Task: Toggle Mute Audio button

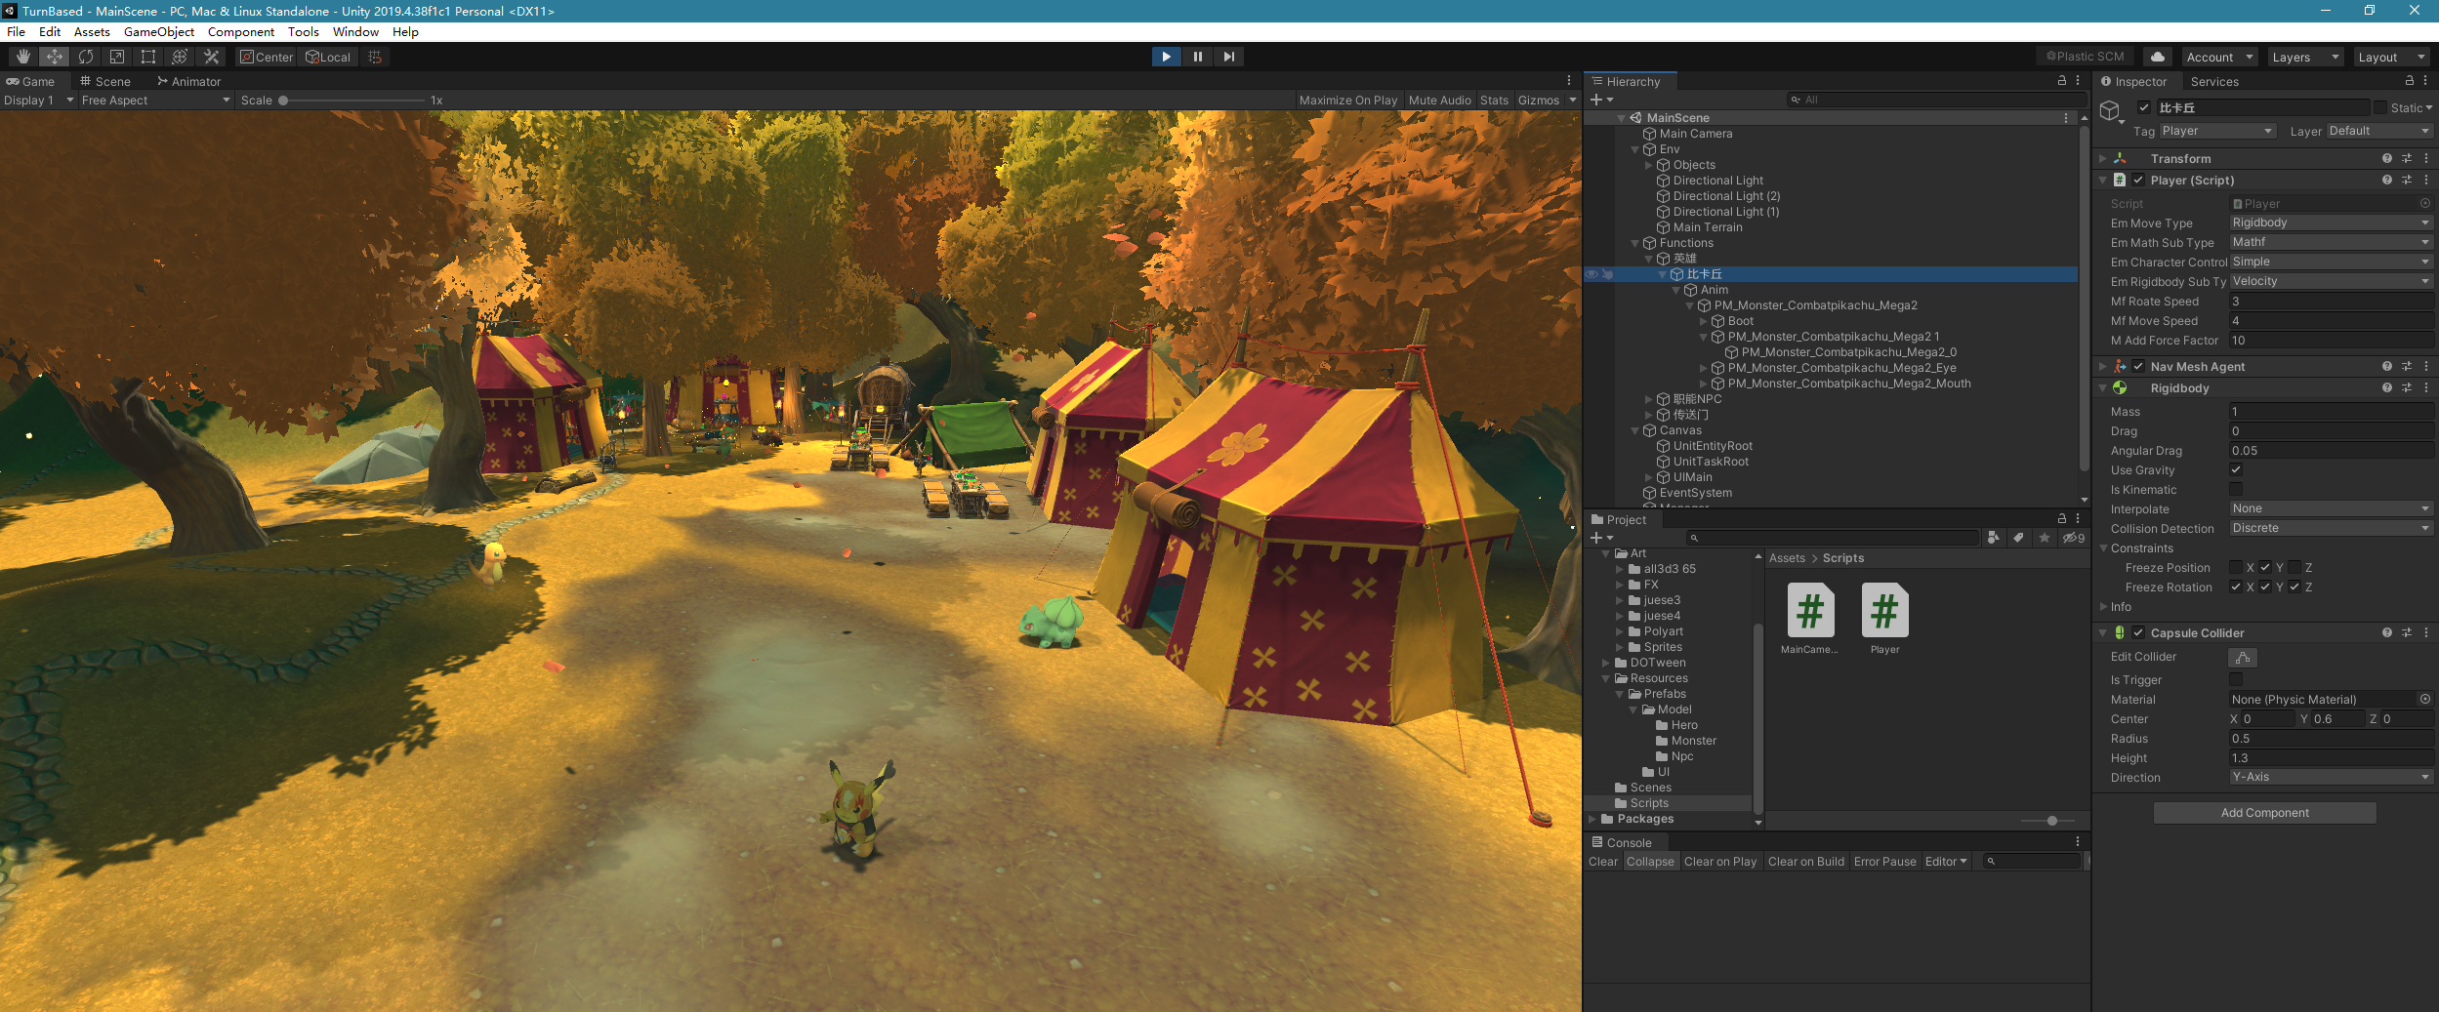Action: (x=1439, y=100)
